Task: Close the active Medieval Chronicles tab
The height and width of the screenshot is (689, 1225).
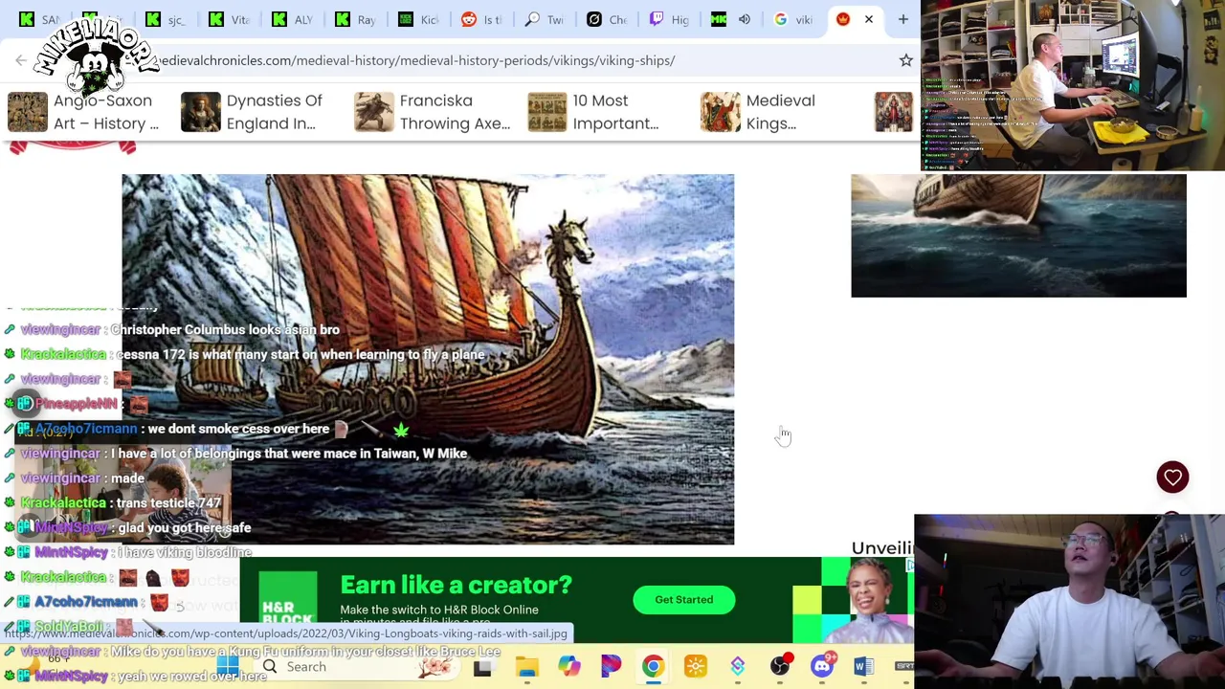Action: 869,19
